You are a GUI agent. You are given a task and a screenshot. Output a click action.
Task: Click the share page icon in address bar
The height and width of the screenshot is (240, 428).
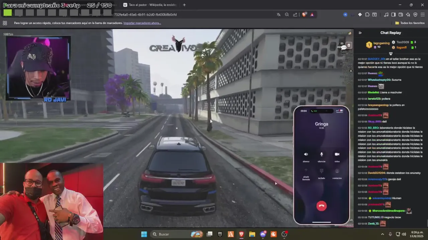point(295,15)
